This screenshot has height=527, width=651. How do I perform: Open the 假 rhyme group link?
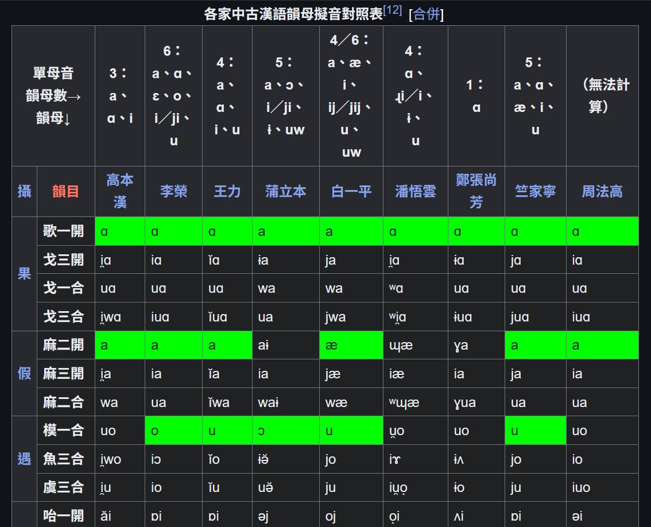pos(24,373)
